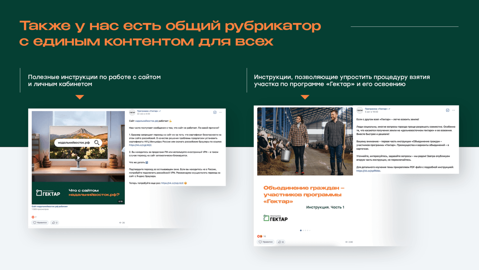Click the heart reaction with count 7
Screen dimensions: 479x270
[34, 217]
